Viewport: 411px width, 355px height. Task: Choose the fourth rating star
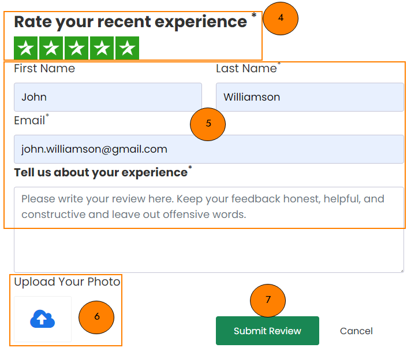[102, 49]
